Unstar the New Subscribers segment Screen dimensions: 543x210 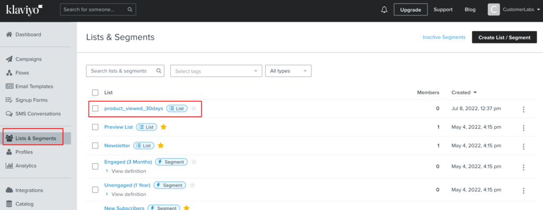pos(186,208)
